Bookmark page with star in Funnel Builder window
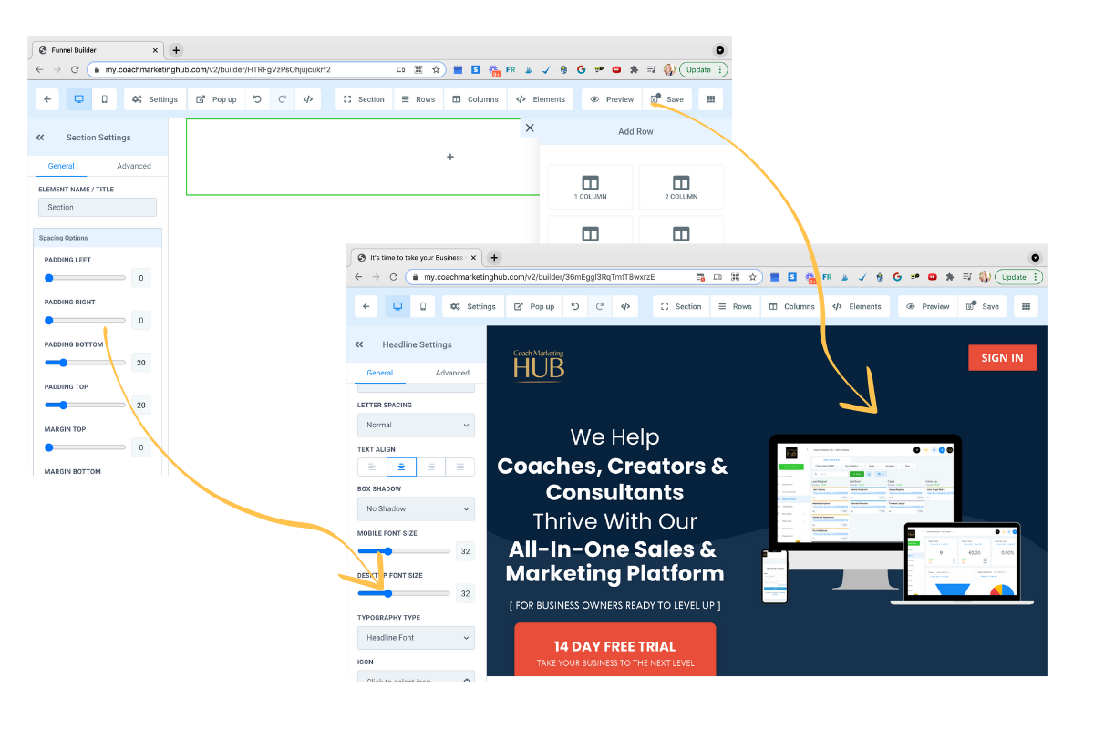Image resolution: width=1094 pixels, height=729 pixels. tap(437, 69)
